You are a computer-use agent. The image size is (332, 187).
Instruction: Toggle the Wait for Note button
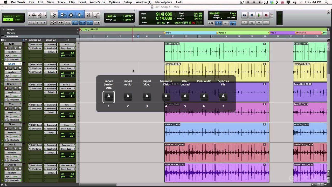211,23
